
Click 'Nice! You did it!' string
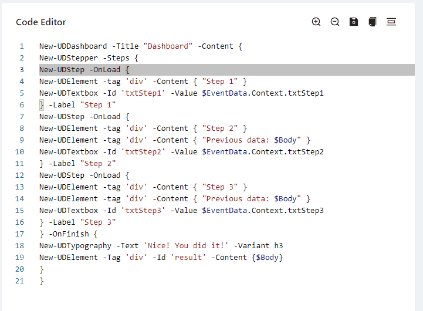coord(186,246)
